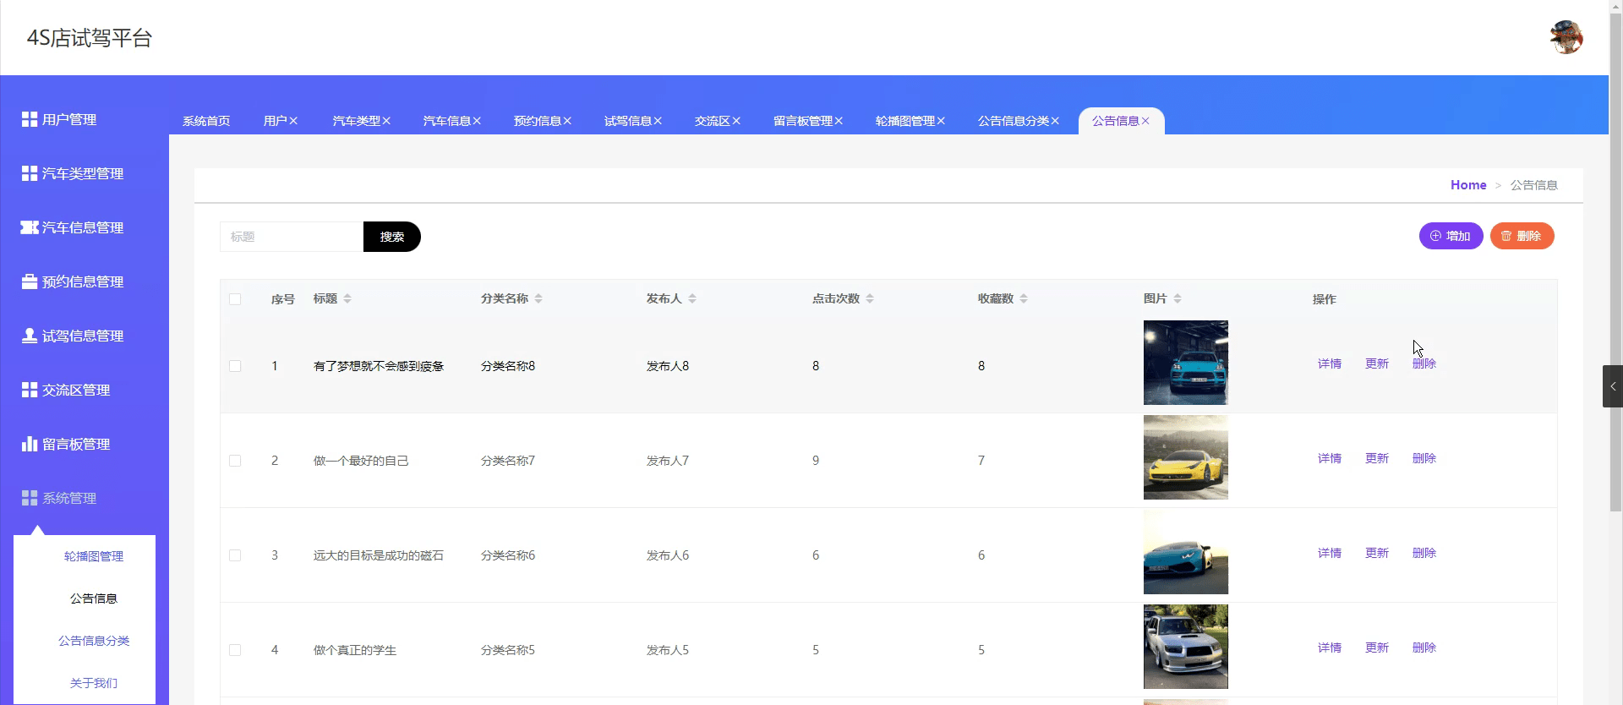Click title 有了梦想就不会感到疲惫

click(379, 366)
